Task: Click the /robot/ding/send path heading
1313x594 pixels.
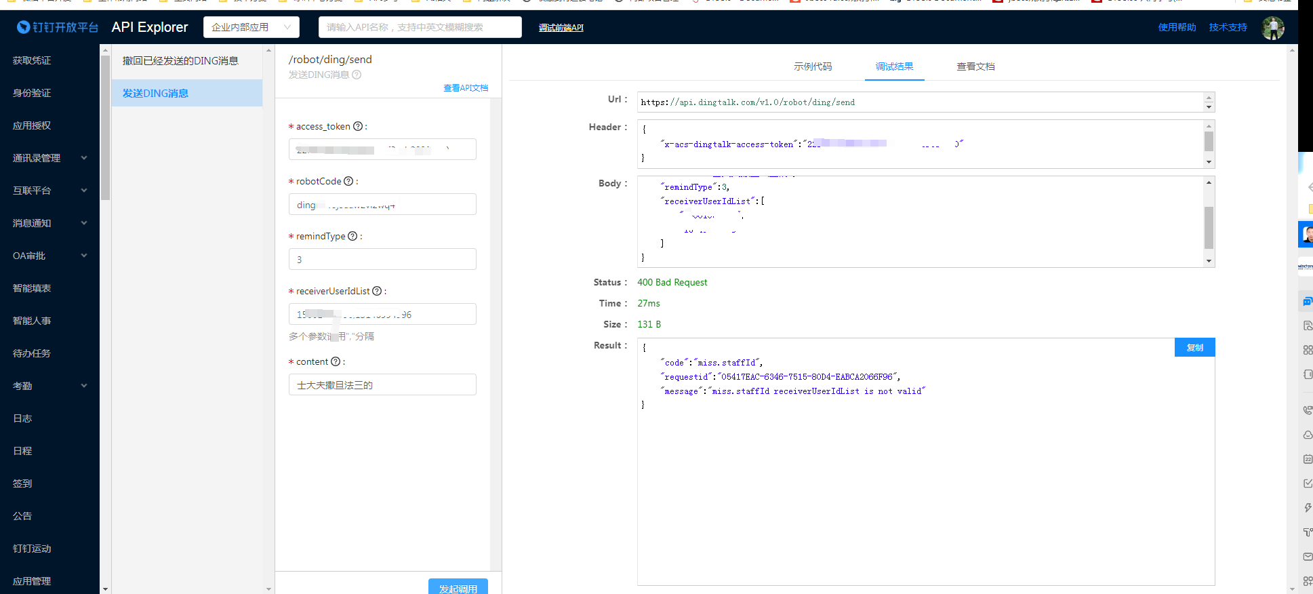Action: (x=330, y=60)
